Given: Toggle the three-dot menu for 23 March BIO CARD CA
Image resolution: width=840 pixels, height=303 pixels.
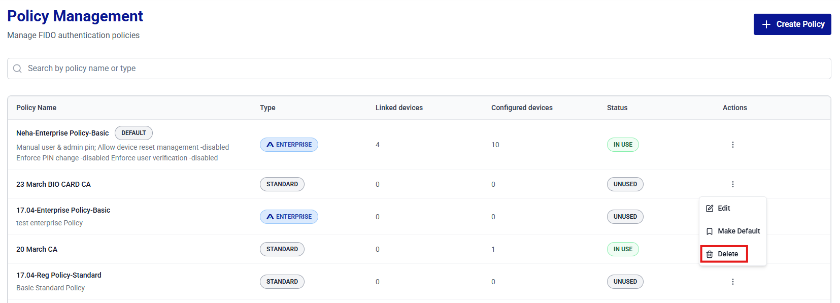Looking at the screenshot, I should pyautogui.click(x=732, y=184).
